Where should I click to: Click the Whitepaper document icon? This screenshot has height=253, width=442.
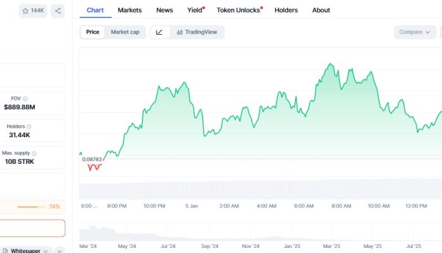[5, 251]
